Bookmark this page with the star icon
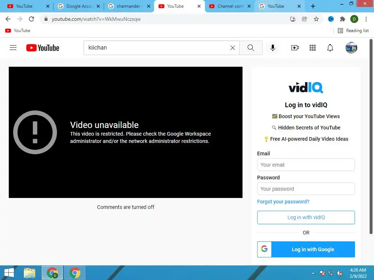 click(316, 19)
